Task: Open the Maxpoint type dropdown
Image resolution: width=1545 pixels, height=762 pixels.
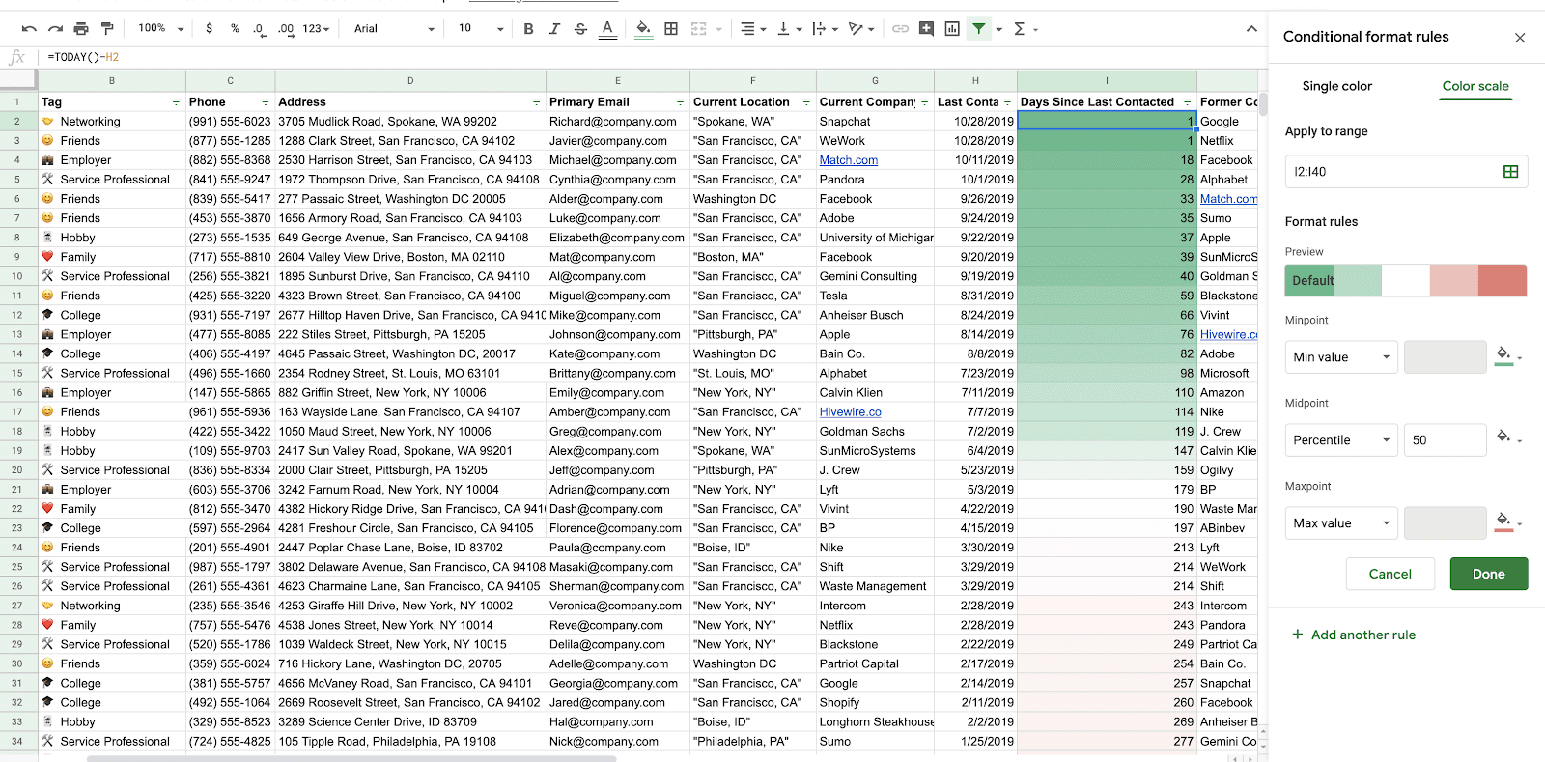Action: click(x=1341, y=523)
